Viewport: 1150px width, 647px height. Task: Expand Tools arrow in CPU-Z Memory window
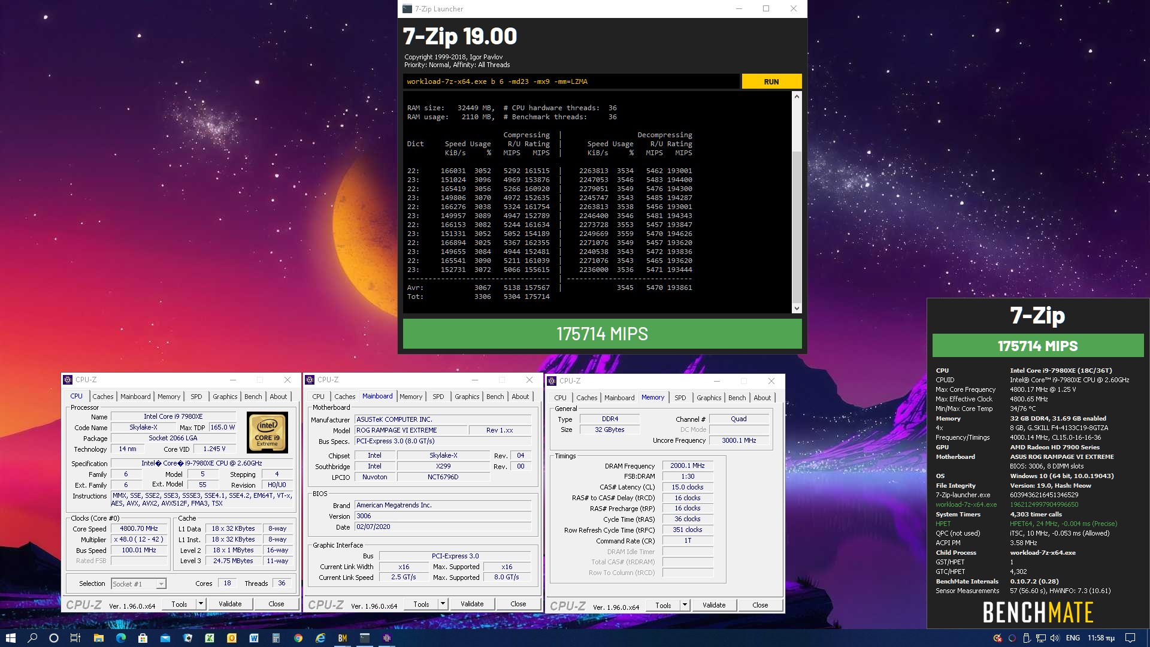tap(685, 605)
